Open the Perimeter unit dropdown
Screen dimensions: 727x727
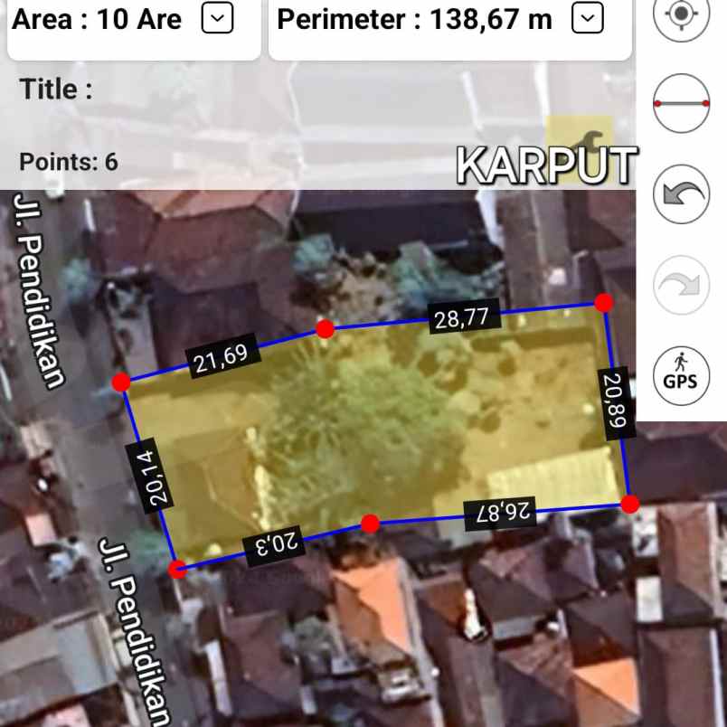click(x=588, y=18)
